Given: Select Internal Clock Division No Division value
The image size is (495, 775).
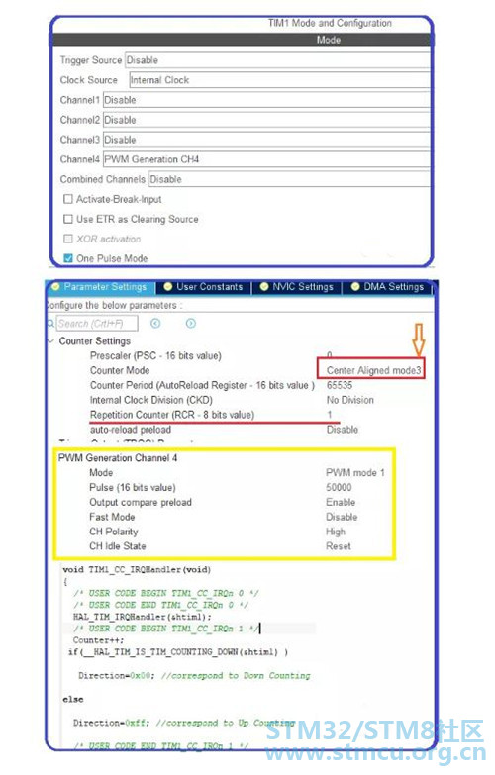Looking at the screenshot, I should pos(350,400).
